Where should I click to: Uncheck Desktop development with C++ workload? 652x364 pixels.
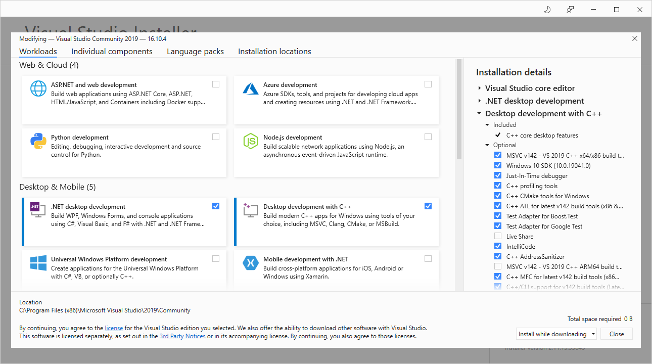pyautogui.click(x=428, y=206)
